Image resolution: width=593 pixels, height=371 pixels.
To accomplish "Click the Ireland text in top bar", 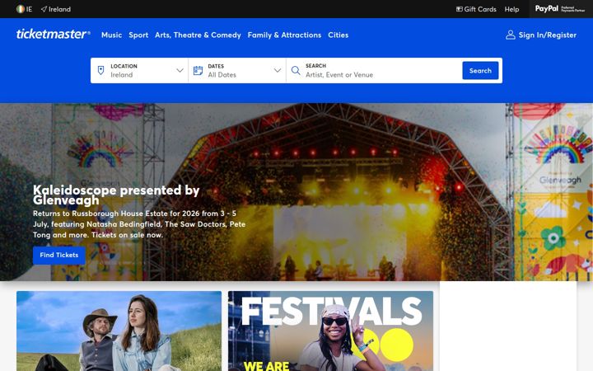I will [59, 9].
